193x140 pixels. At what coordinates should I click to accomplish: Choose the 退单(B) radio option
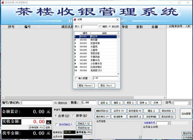pos(73,115)
